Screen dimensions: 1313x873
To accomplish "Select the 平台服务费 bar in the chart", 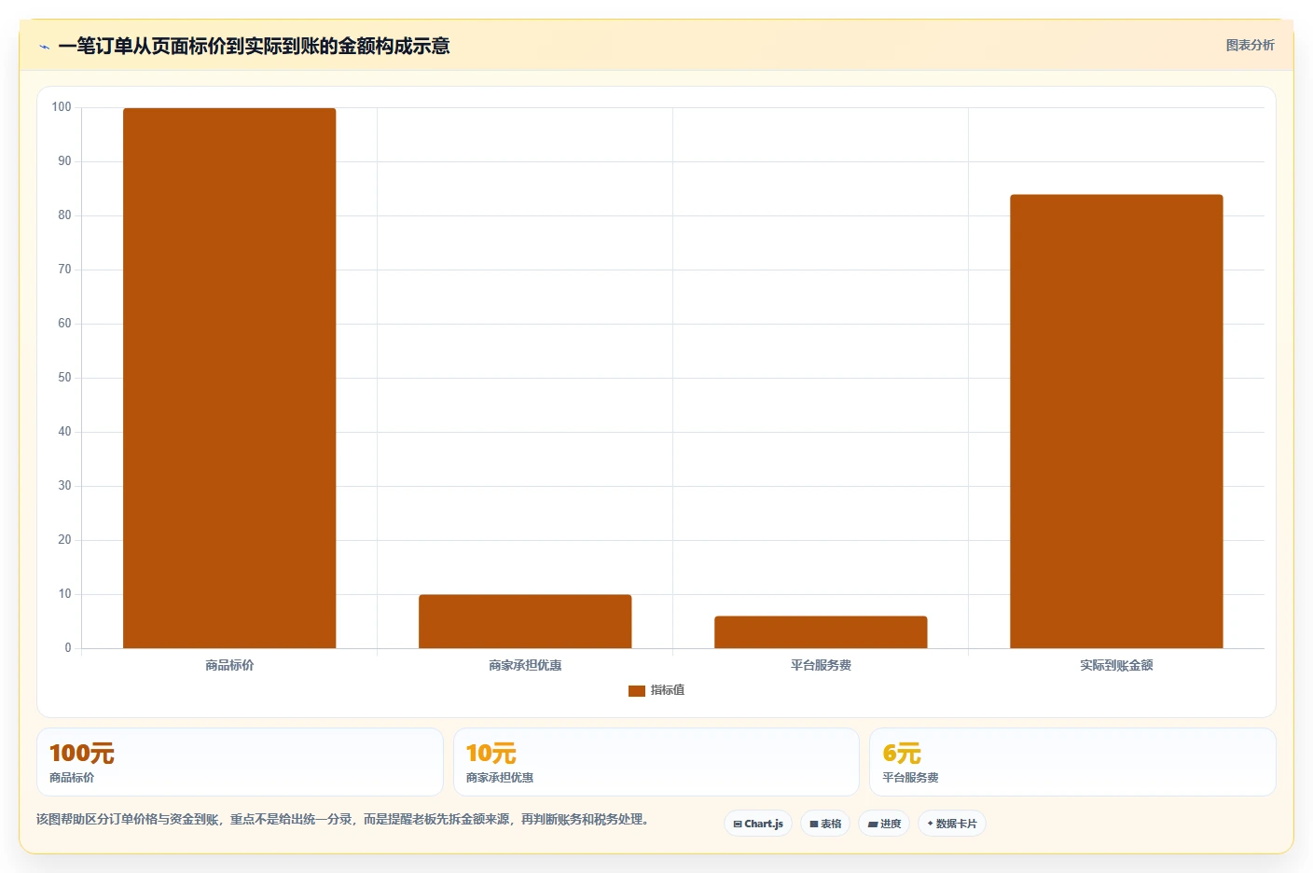I will point(821,632).
